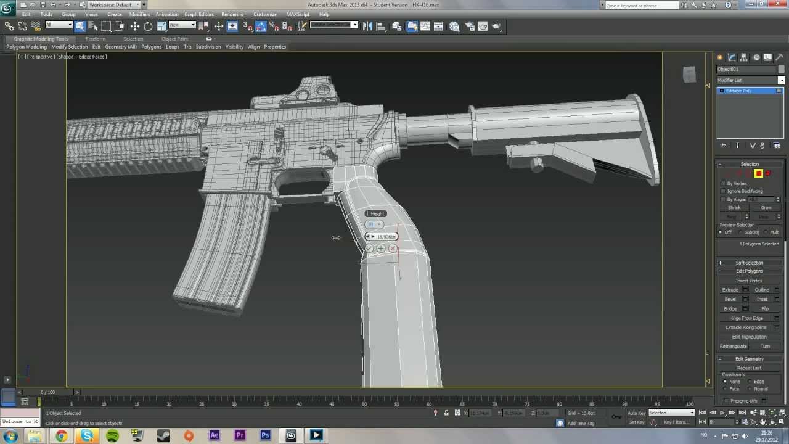
Task: Collapse the Edit Geometry rollout
Action: tap(750, 359)
